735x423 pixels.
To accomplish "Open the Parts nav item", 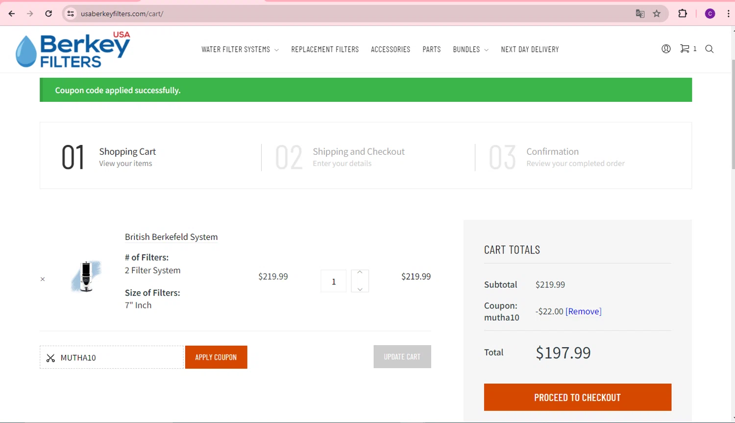I will tap(432, 49).
